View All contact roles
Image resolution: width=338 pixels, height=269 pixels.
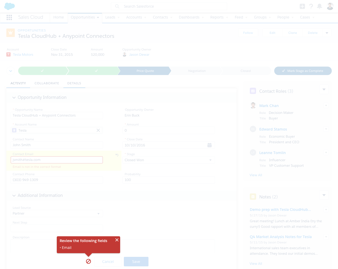[x=255, y=175]
